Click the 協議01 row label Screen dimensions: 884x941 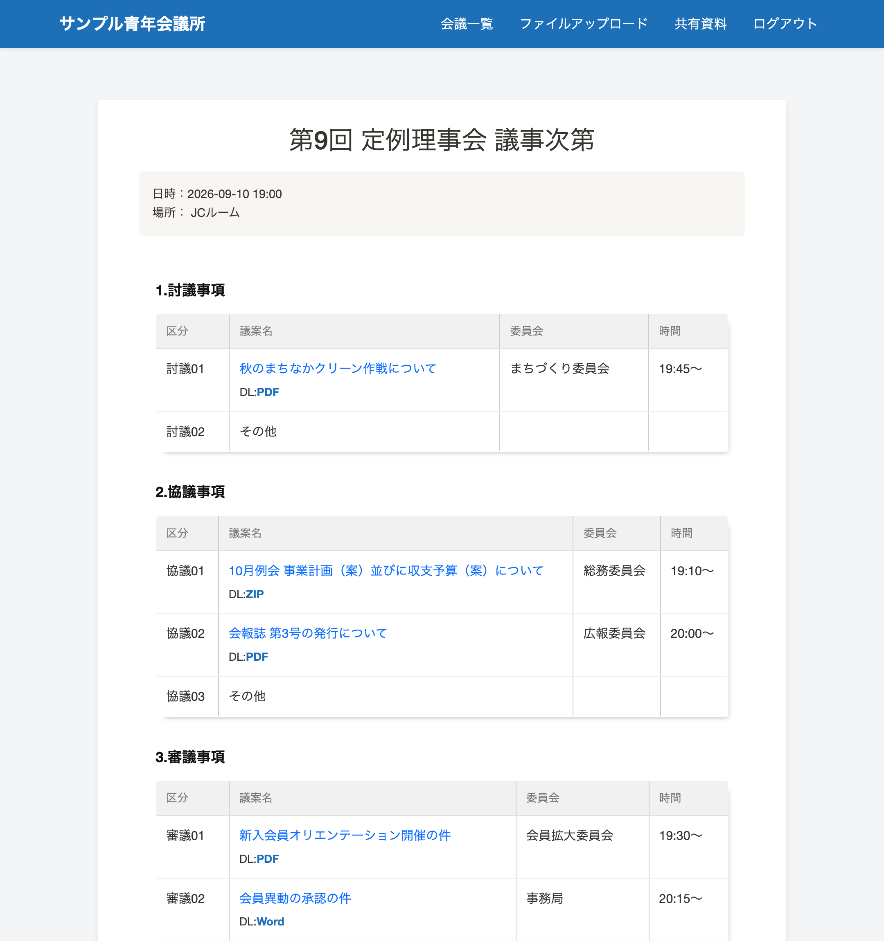click(185, 571)
